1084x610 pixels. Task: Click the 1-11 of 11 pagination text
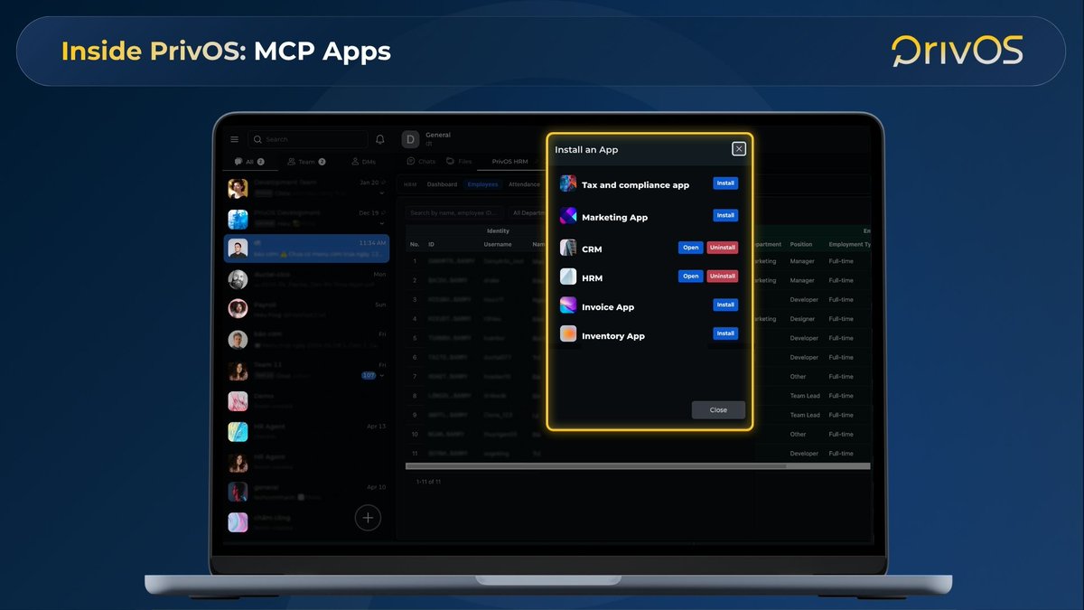point(428,483)
